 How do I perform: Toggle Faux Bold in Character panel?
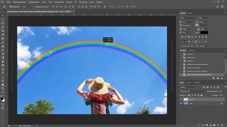[182, 37]
